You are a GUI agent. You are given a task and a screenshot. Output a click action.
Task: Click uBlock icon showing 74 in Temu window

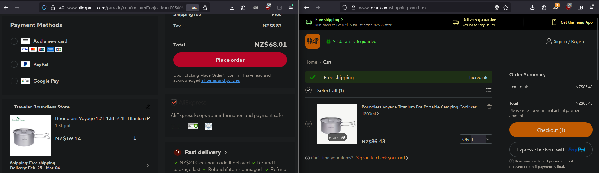click(x=569, y=7)
